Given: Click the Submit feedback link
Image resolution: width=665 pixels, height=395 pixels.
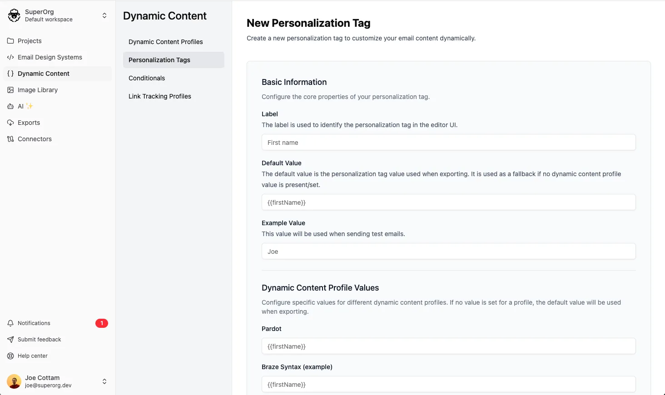Looking at the screenshot, I should click(39, 339).
